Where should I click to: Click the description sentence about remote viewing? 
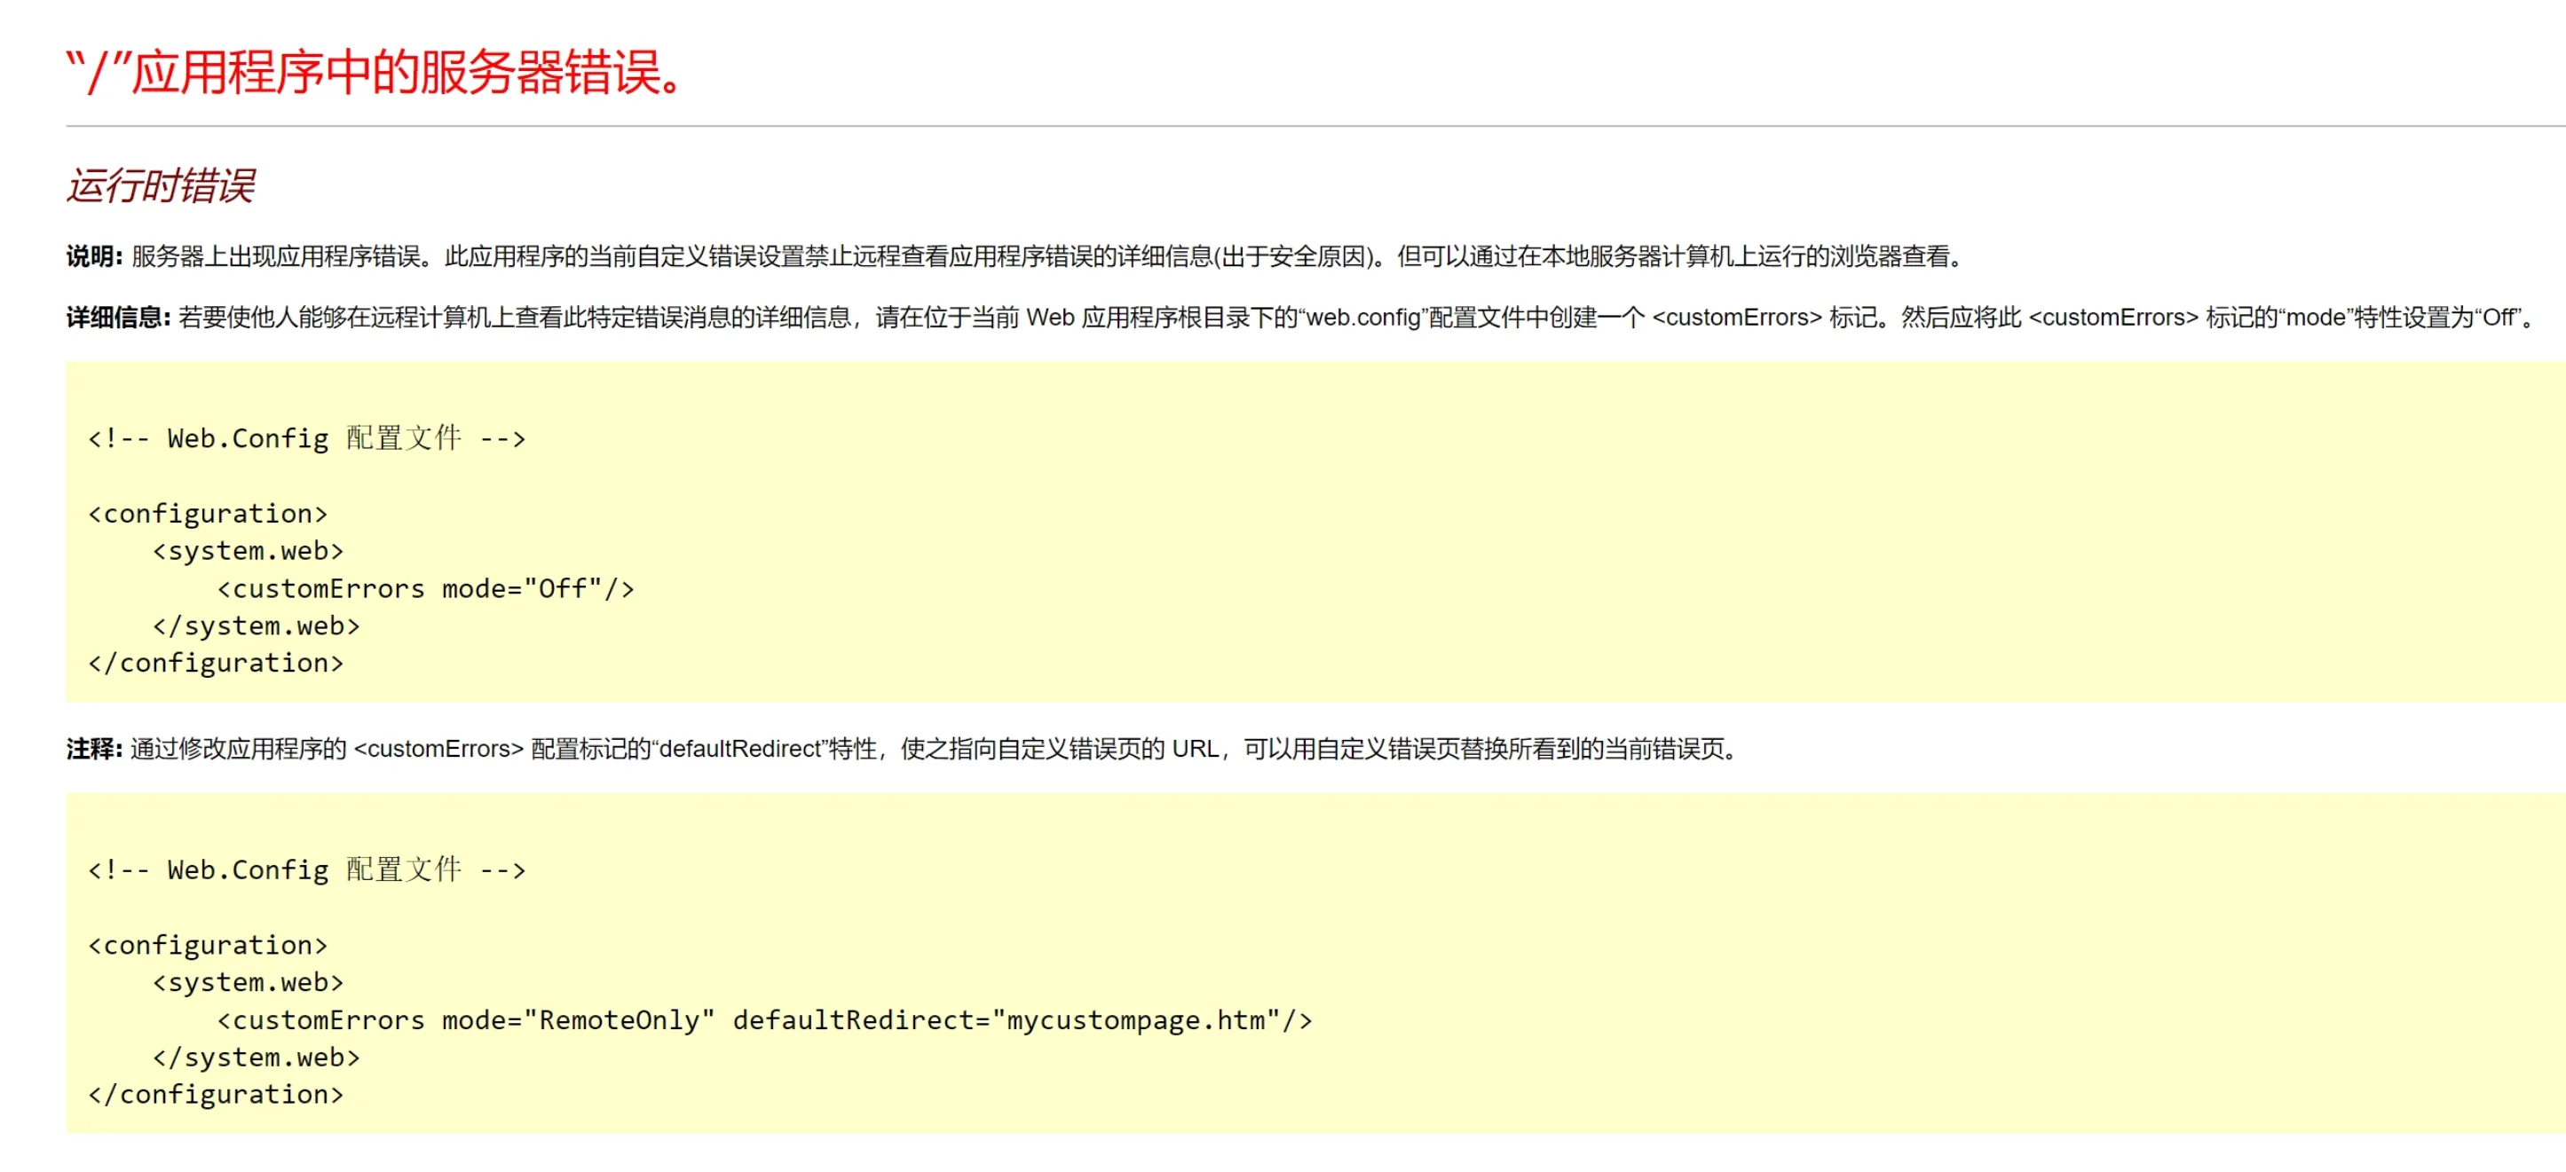[x=1046, y=257]
